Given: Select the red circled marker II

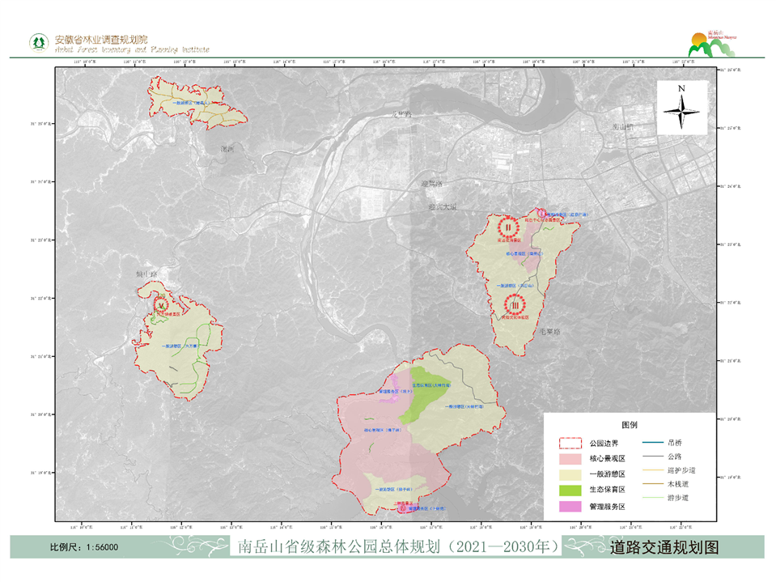Looking at the screenshot, I should pos(508,225).
